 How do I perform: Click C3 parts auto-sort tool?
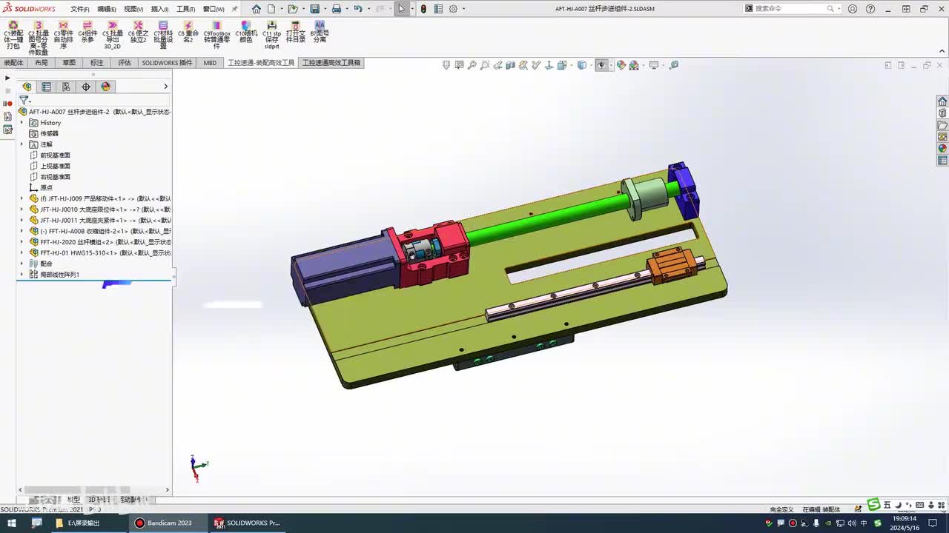coord(63,35)
